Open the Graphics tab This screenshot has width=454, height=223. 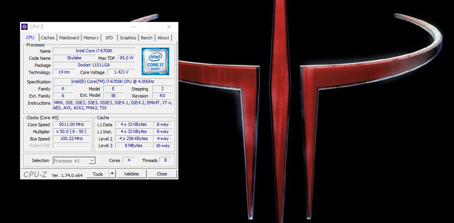point(128,37)
